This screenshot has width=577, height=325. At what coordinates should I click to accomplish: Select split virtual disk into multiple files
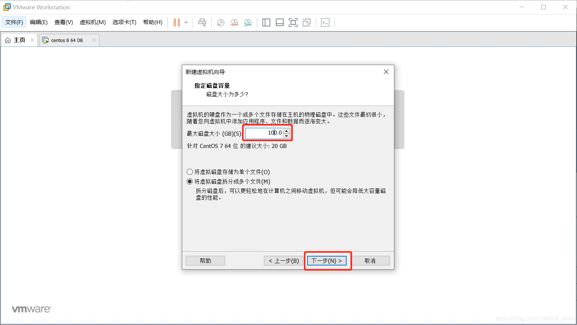190,181
